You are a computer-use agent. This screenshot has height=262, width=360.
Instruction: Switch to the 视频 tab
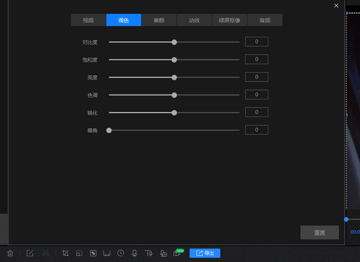click(88, 20)
